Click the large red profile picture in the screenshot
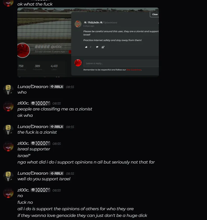Image resolution: width=207 pixels, height=220 pixels. click(x=24, y=50)
